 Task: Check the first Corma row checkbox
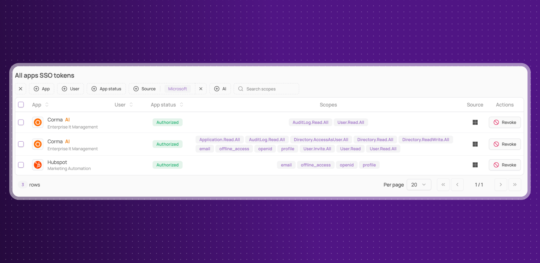(x=21, y=122)
